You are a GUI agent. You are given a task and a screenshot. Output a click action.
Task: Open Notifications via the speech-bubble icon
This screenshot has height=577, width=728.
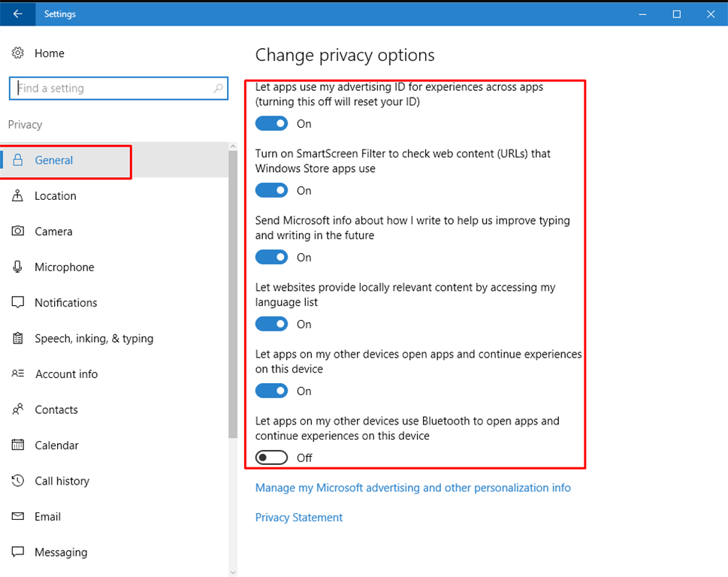[x=18, y=303]
